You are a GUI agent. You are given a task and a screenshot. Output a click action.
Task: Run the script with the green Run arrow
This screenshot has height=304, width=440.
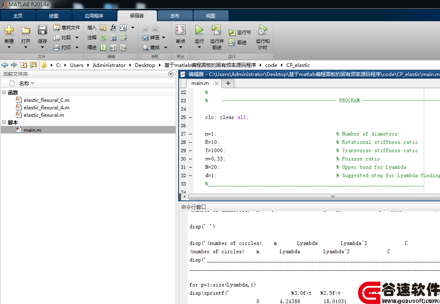coord(199,30)
